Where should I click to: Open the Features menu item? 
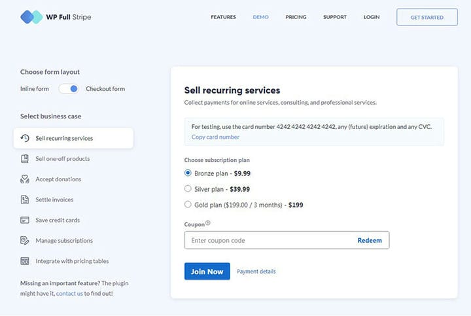tap(223, 17)
